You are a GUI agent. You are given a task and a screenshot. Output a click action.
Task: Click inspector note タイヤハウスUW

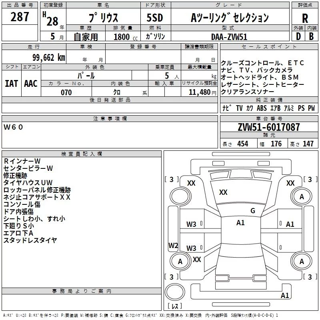coord(28,182)
